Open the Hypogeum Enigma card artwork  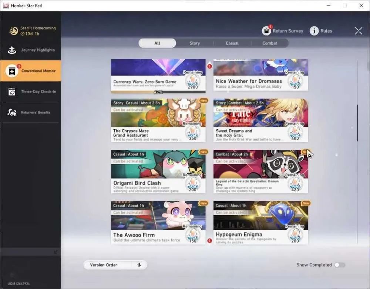point(260,216)
